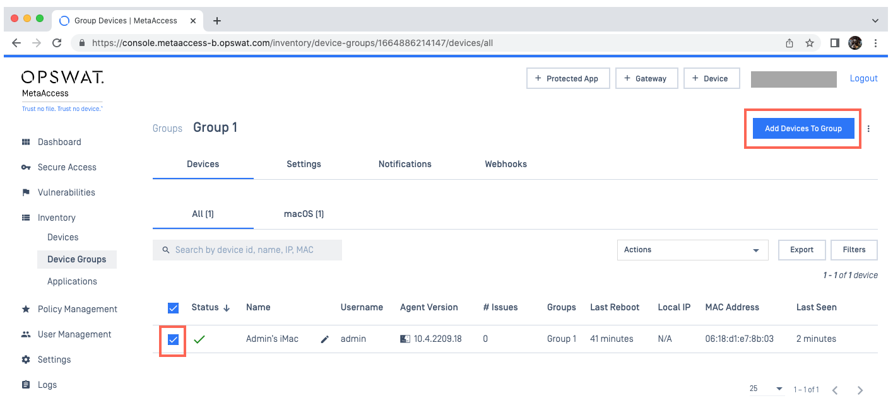This screenshot has height=415, width=893.
Task: Bookmark the page with the star icon
Action: click(x=810, y=43)
